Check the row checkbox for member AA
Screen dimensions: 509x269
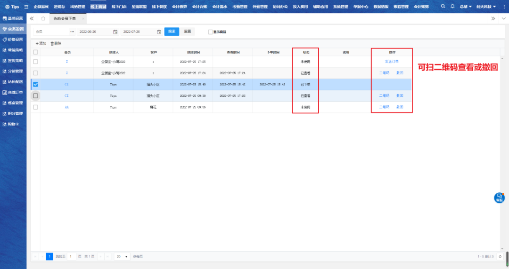(35, 107)
